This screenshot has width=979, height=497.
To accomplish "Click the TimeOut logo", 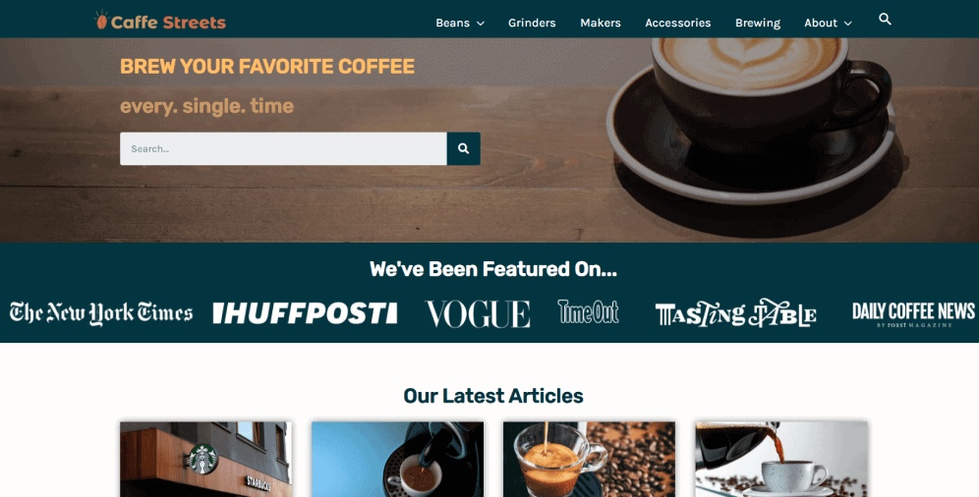I will (x=588, y=311).
